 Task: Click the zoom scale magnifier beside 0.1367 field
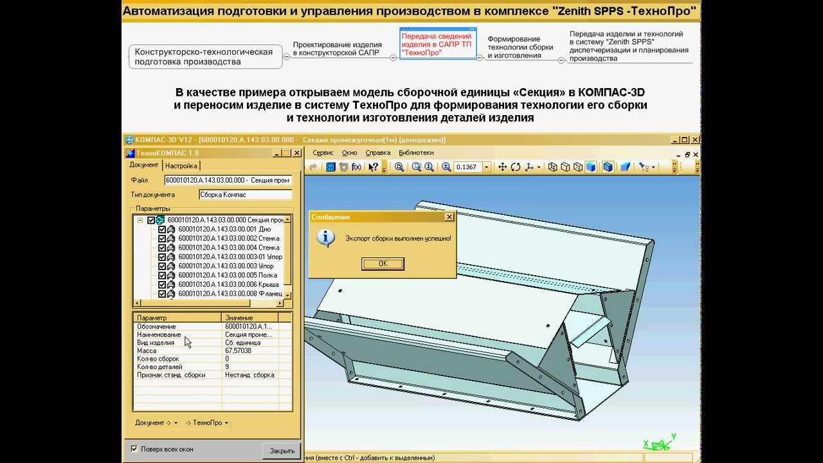point(446,167)
